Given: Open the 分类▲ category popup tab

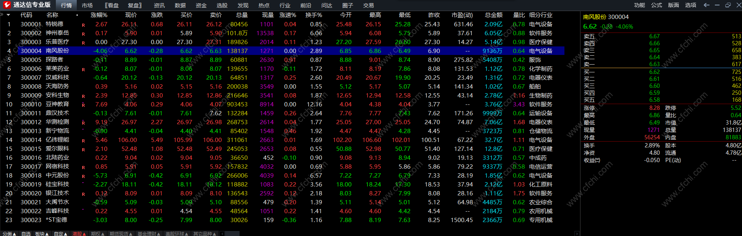Looking at the screenshot, I should tap(9, 234).
